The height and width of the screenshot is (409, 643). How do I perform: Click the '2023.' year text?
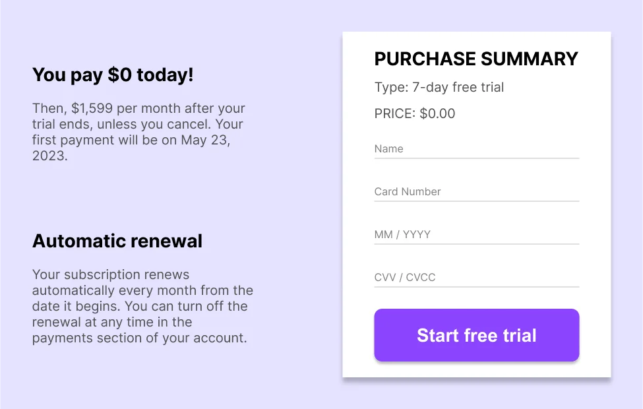pyautogui.click(x=50, y=156)
